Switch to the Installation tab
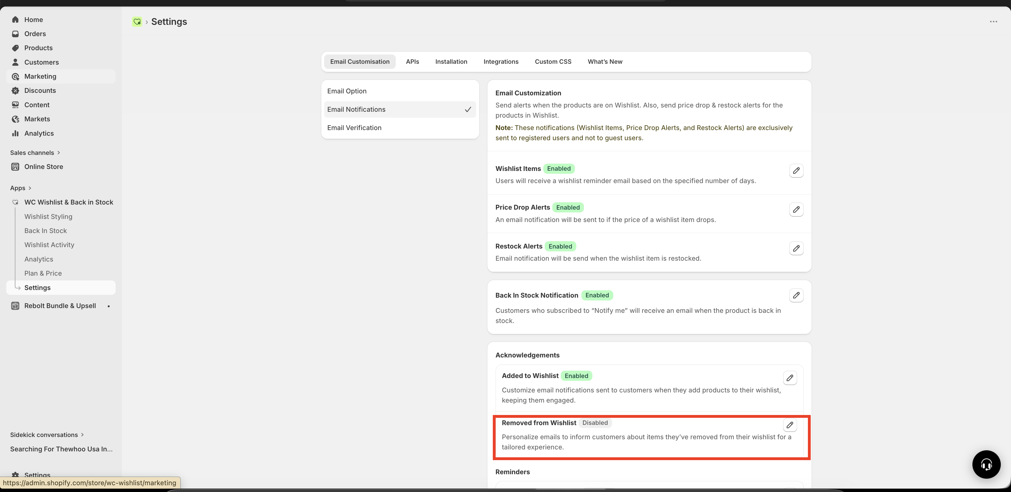 click(451, 61)
